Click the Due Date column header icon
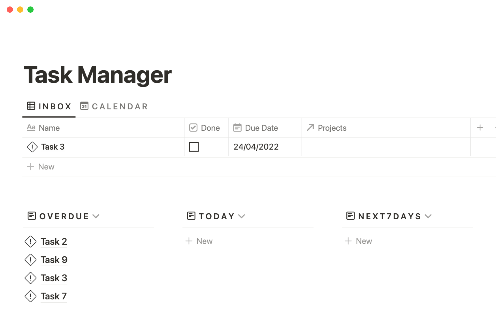This screenshot has width=496, height=310. 237,128
